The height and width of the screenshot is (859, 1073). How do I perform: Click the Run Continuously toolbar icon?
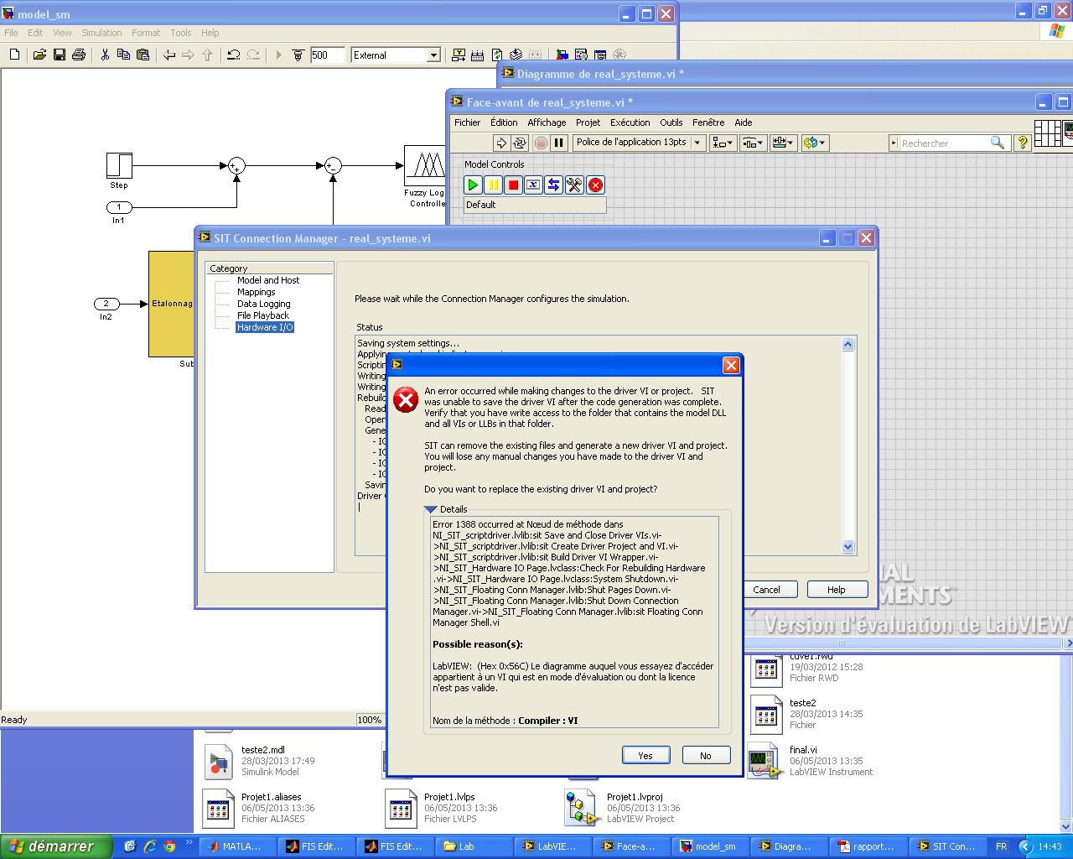[x=520, y=143]
